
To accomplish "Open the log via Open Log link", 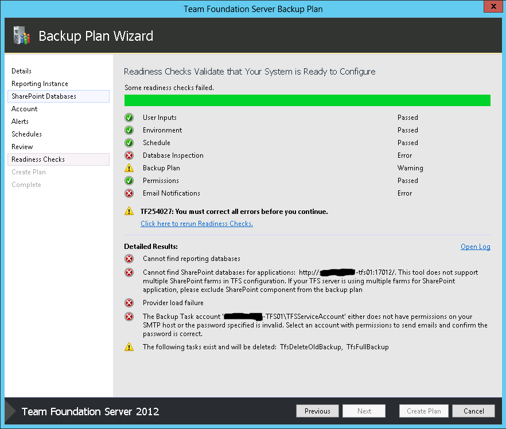I will coord(475,247).
